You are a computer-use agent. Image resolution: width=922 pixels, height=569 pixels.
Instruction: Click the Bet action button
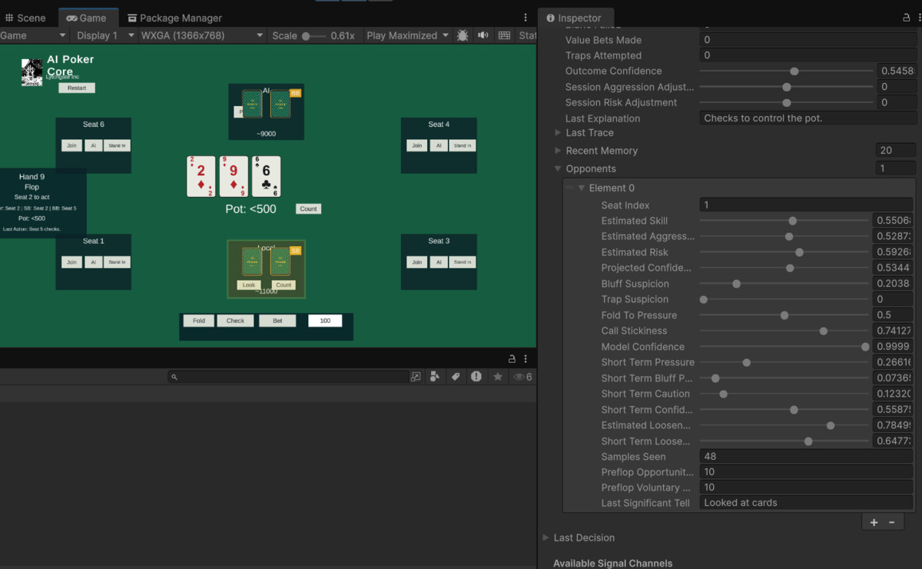tap(277, 321)
